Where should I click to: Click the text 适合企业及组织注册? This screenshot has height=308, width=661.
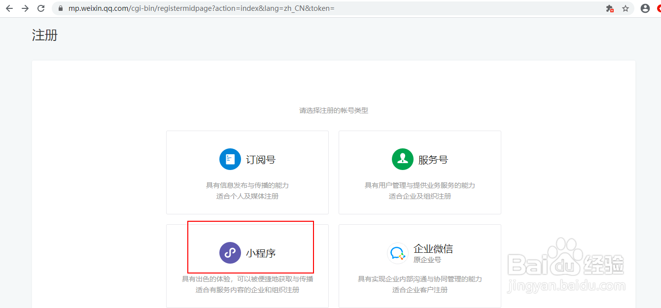pos(420,196)
